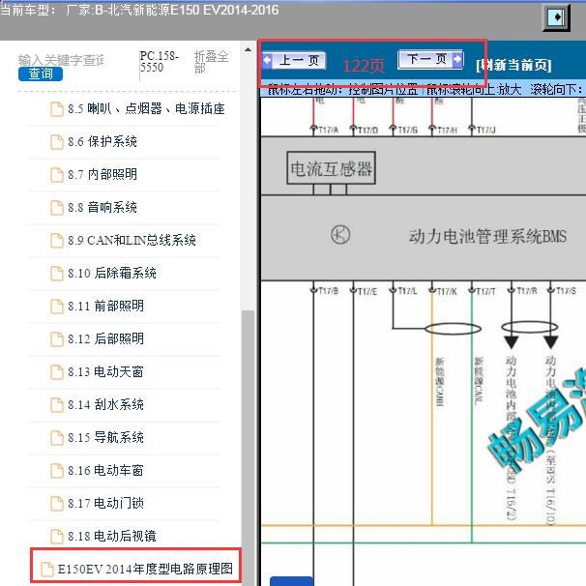
Task: Open 8.18 电动后视镜 entry
Action: (x=112, y=537)
